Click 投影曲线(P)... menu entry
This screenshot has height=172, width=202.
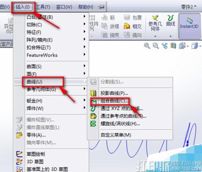pos(114,93)
